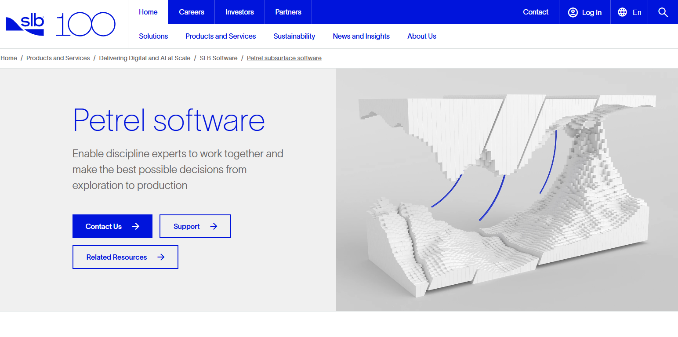Open the Sustainability menu
The image size is (678, 337).
pos(294,36)
